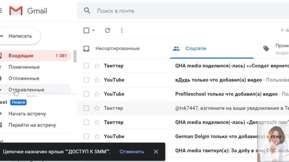Open the select-all dropdown arrow

point(93,30)
